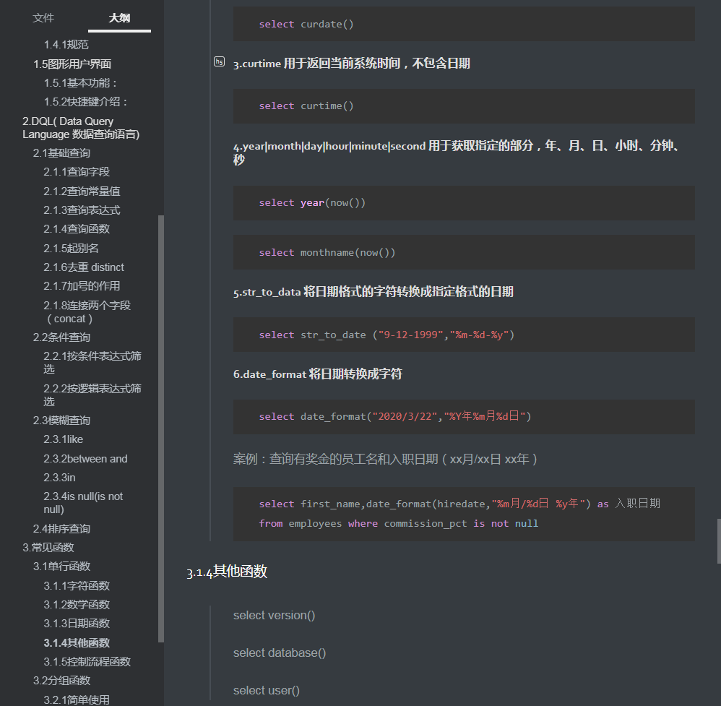Select outline 3.1.1字符函数

tap(77, 585)
